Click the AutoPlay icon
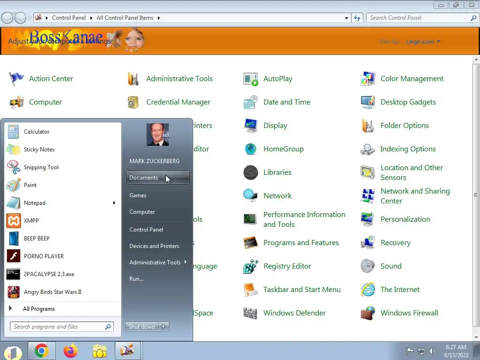The width and height of the screenshot is (480, 360). [x=251, y=79]
